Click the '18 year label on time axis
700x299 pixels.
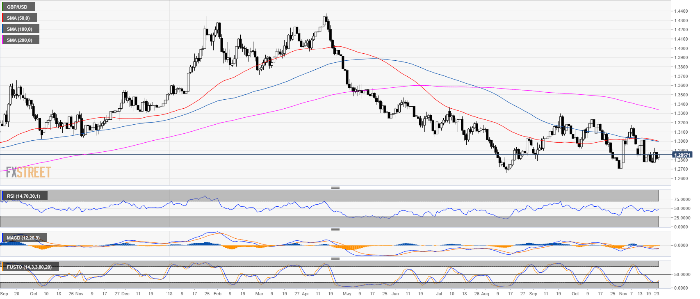tap(169, 294)
